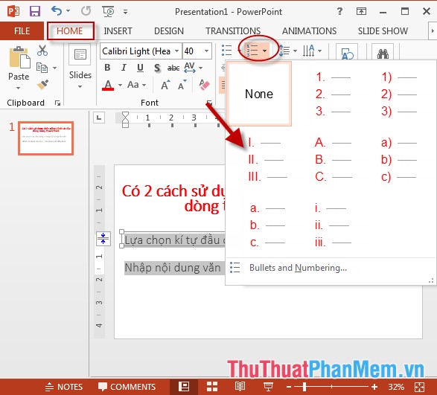The height and width of the screenshot is (395, 437).
Task: Increase font size
Action: tap(165, 85)
